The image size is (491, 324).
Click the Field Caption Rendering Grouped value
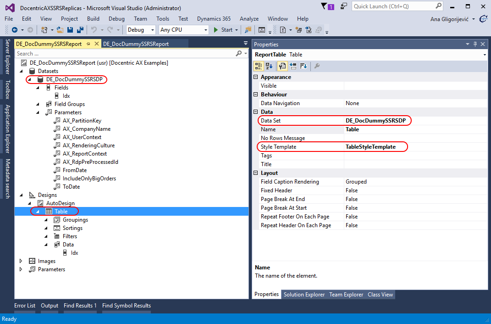[356, 182]
